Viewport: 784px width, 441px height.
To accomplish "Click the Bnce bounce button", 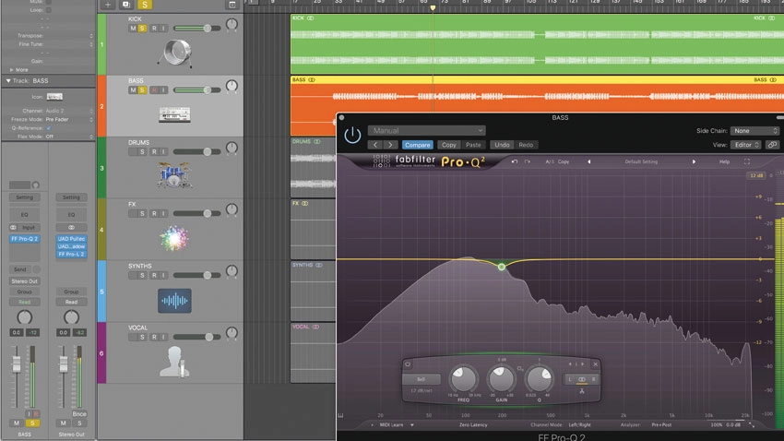I will [79, 414].
